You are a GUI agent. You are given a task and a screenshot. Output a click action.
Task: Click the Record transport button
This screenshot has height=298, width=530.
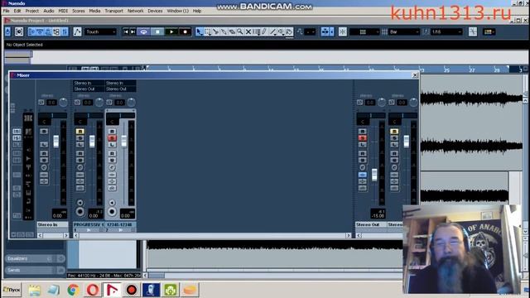click(185, 31)
